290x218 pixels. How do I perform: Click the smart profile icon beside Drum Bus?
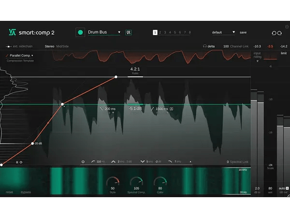tap(129, 32)
